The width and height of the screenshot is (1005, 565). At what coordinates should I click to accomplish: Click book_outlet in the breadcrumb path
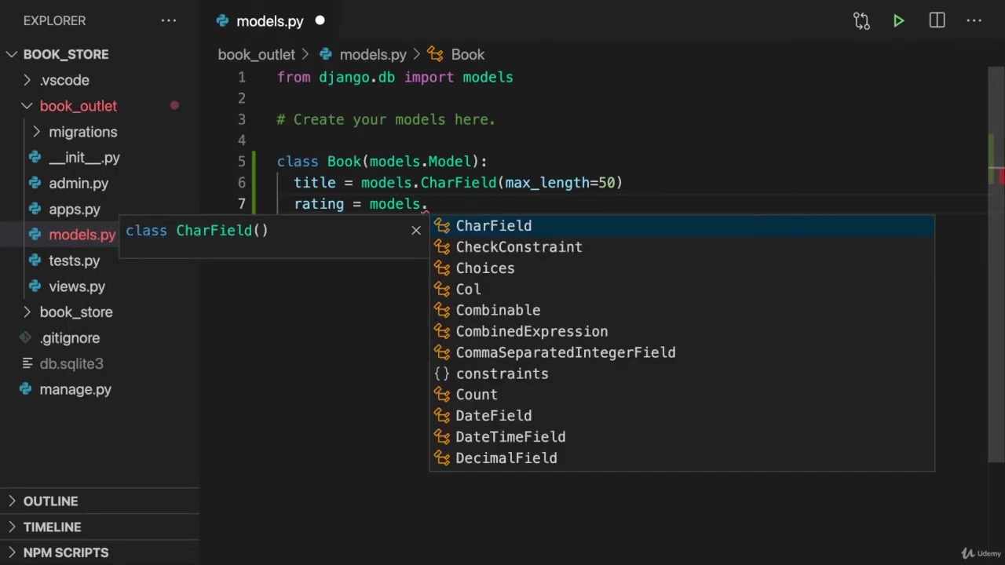257,54
